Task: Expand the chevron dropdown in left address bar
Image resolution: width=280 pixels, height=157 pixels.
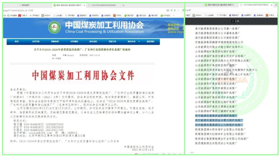Action: pos(178,11)
